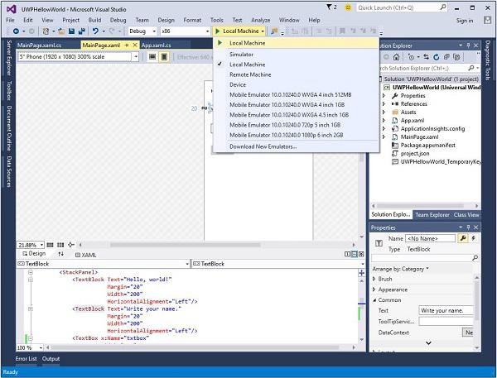Image resolution: width=497 pixels, height=378 pixels.
Task: Click the Solution Explorer Home icon
Action: [394, 56]
